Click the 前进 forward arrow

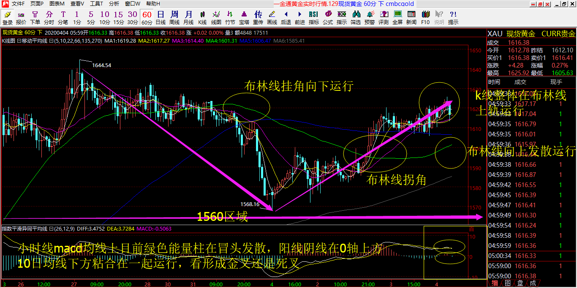tap(300, 18)
